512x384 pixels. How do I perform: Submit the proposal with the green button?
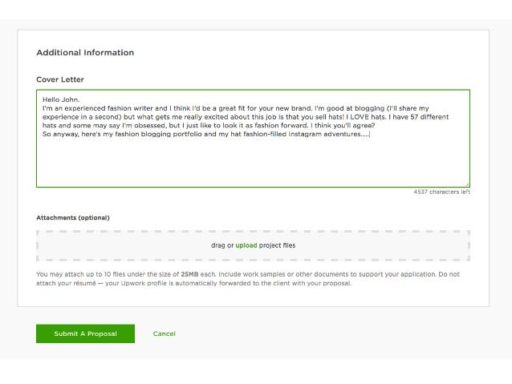85,333
